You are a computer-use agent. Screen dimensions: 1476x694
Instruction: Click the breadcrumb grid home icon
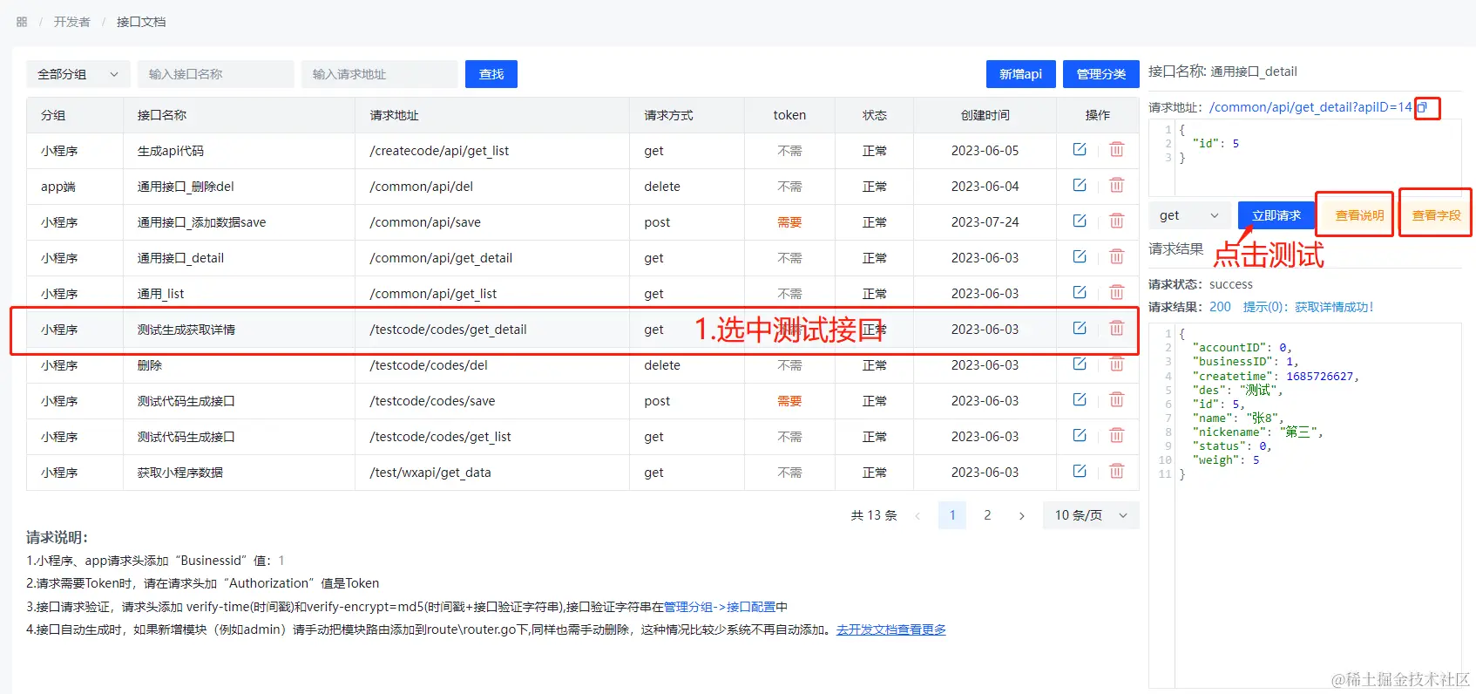(x=22, y=22)
